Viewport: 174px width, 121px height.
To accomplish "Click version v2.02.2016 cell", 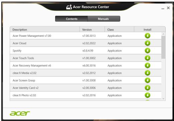I will point(89,95).
